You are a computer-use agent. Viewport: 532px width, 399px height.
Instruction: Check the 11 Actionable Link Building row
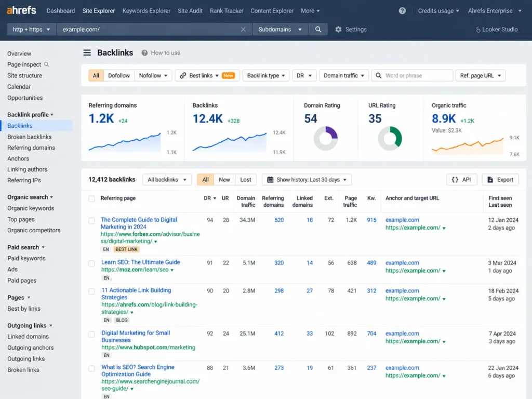coord(91,291)
